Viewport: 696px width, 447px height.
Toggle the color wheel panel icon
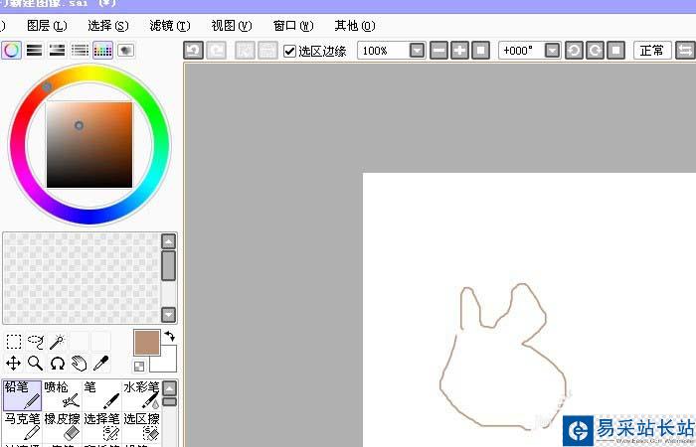12,50
